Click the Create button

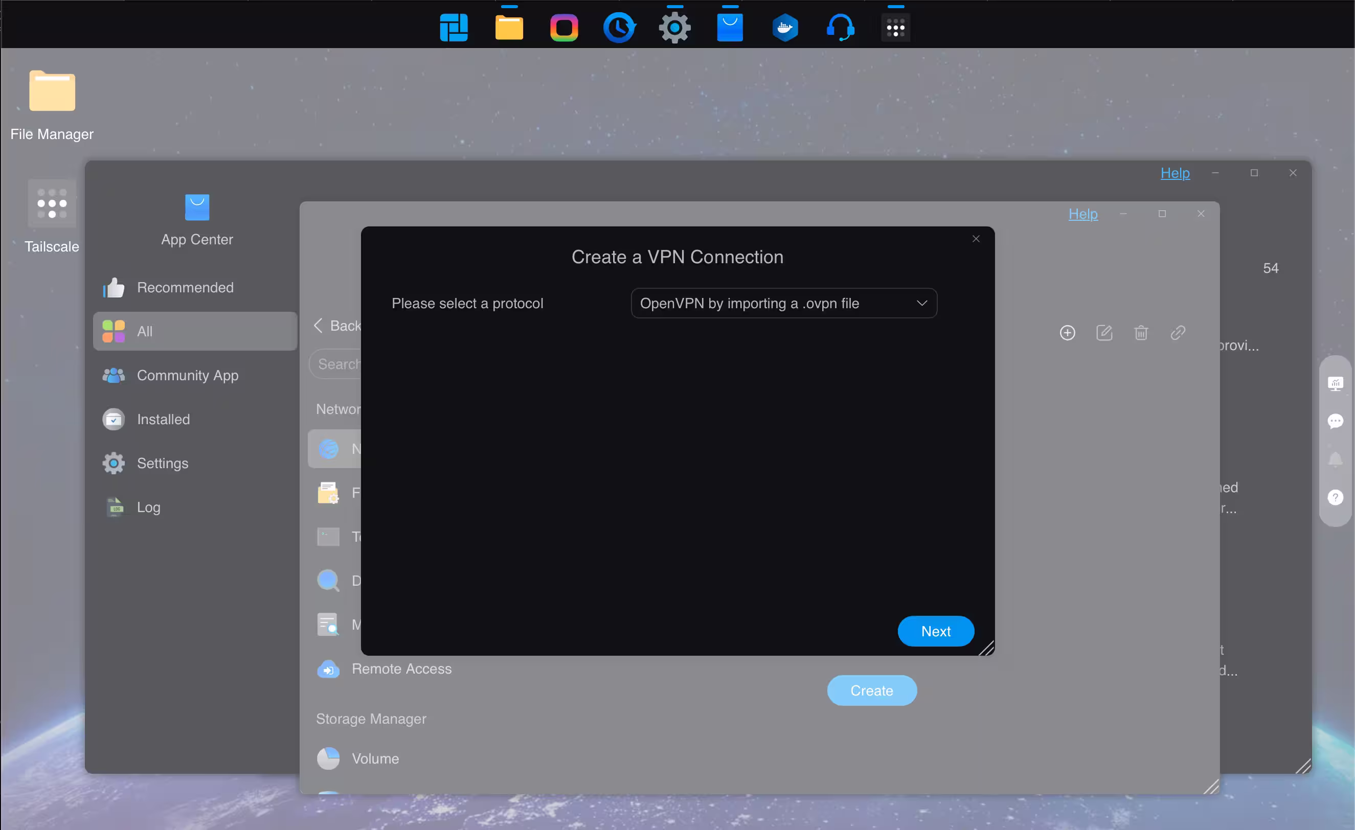click(871, 690)
